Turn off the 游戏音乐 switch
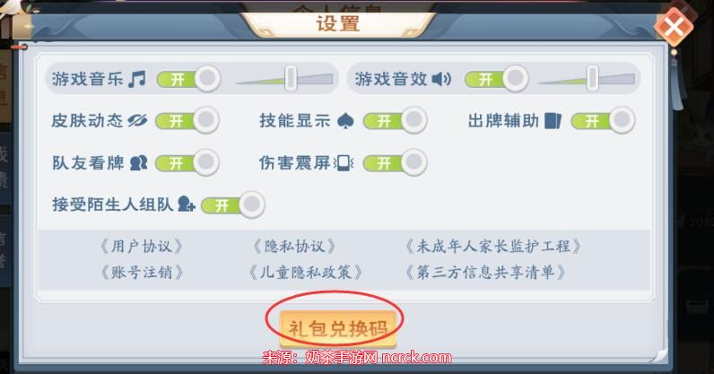The width and height of the screenshot is (714, 374). coord(188,79)
